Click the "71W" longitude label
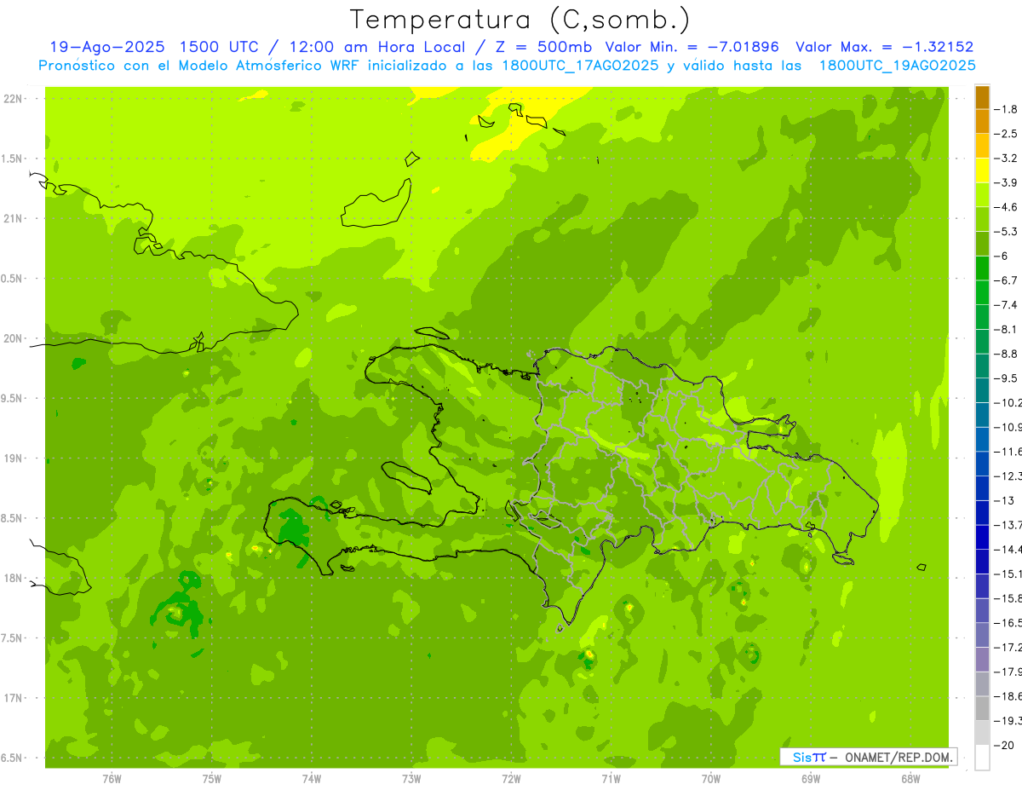The width and height of the screenshot is (1022, 790). coord(611,779)
